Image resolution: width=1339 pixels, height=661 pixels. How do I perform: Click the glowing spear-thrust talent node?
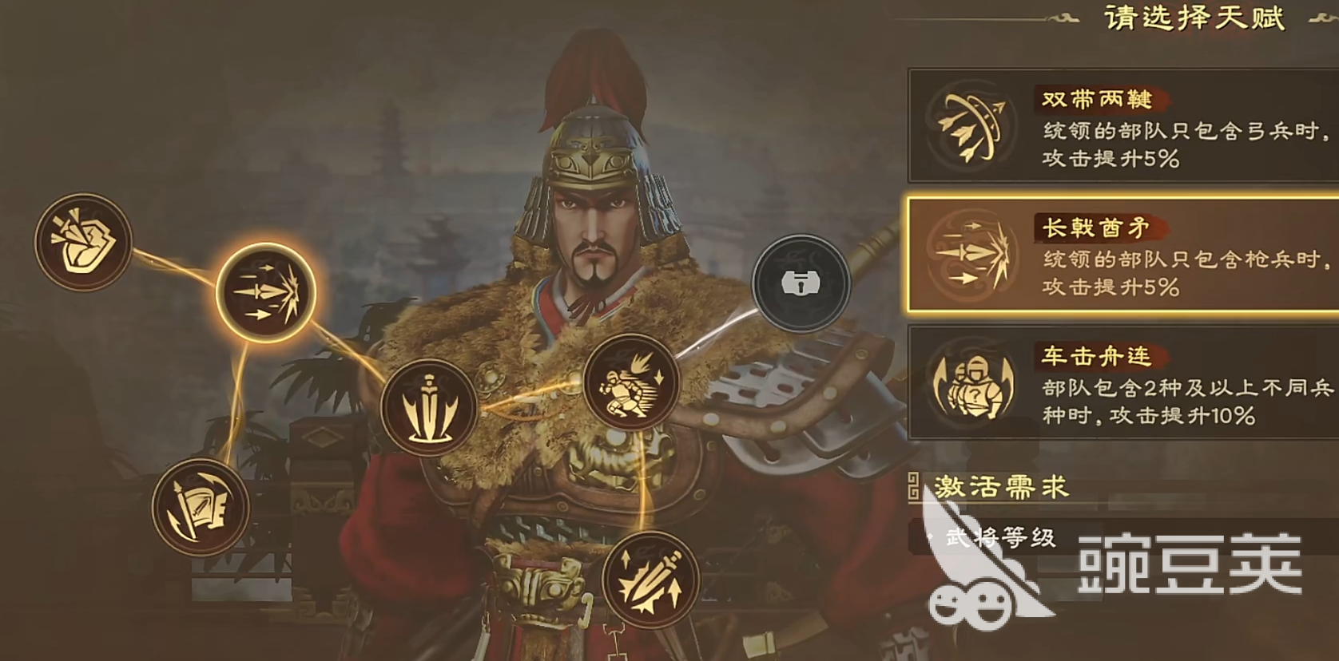[266, 293]
